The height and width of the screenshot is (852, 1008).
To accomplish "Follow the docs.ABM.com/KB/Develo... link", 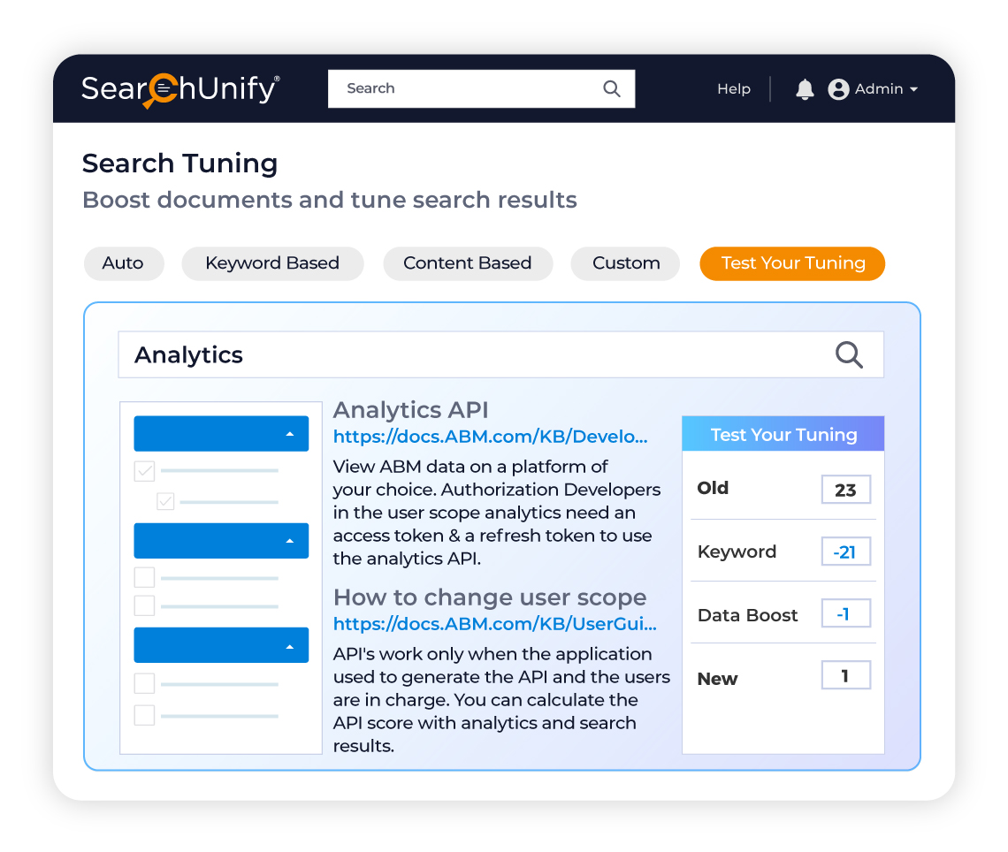I will pos(491,437).
